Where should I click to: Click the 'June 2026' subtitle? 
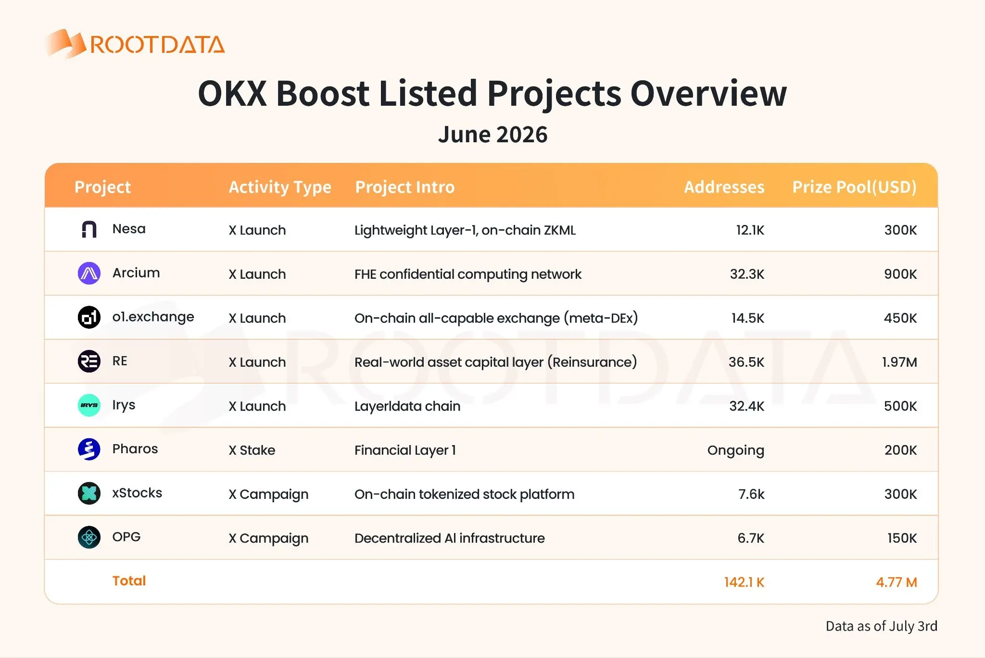[x=492, y=135]
